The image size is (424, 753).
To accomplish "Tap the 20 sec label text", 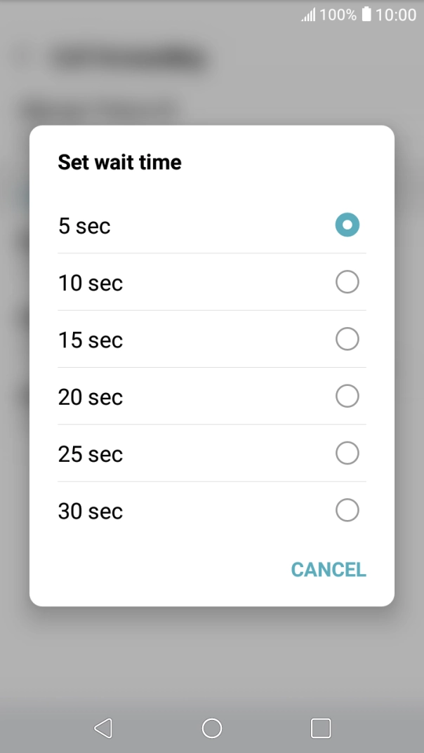I will point(90,396).
